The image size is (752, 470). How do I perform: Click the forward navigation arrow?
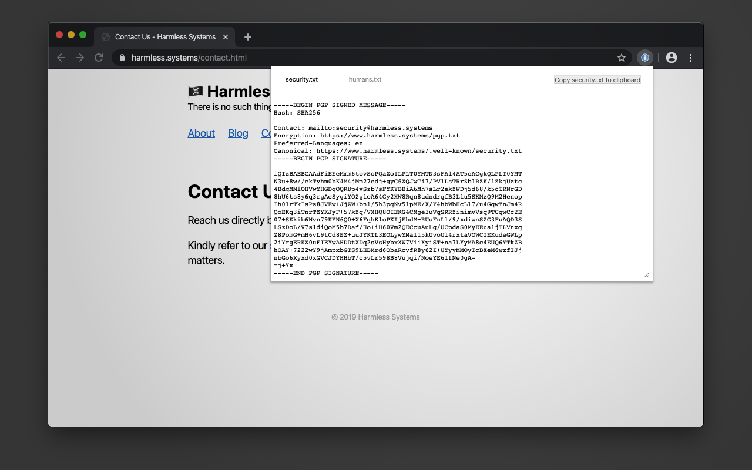[x=80, y=58]
